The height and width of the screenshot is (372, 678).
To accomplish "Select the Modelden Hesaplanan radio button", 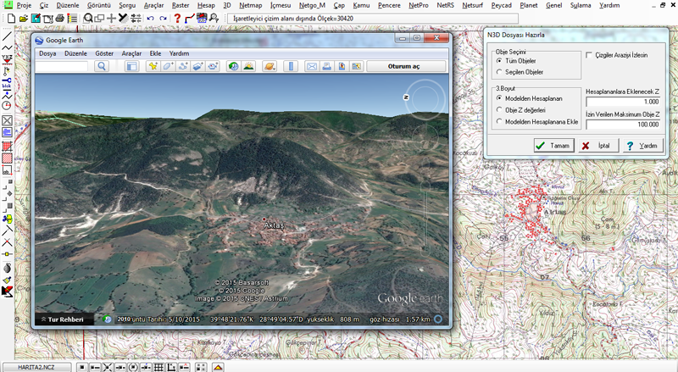I will point(499,98).
